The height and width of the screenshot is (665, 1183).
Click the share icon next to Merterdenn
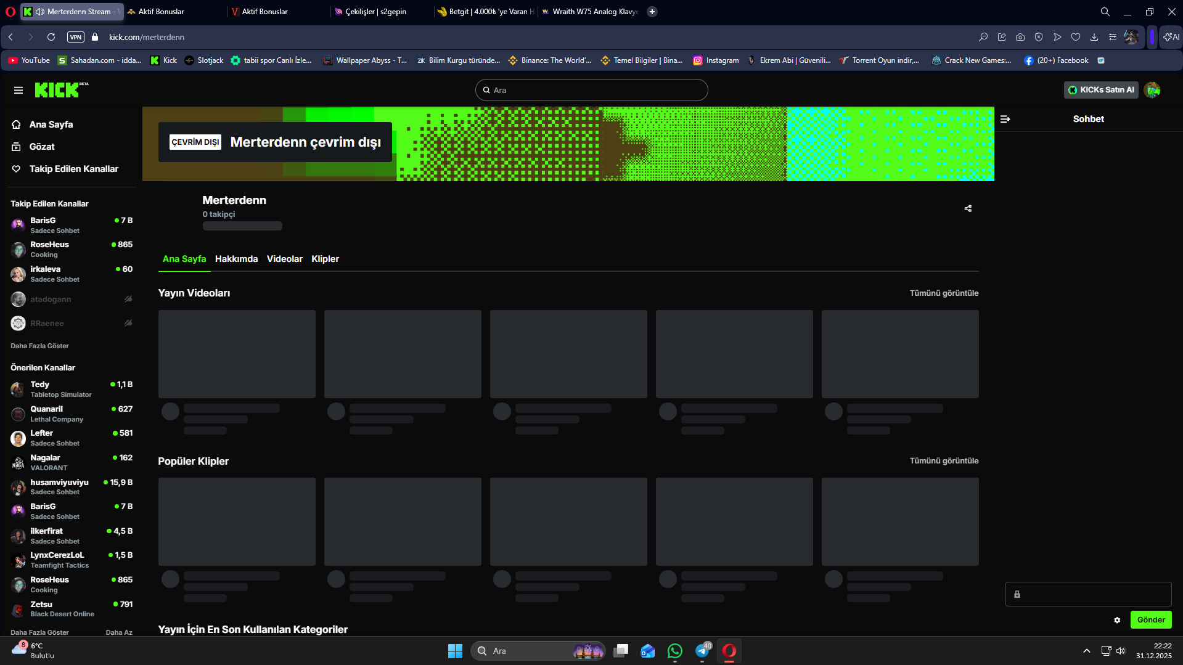tap(968, 208)
